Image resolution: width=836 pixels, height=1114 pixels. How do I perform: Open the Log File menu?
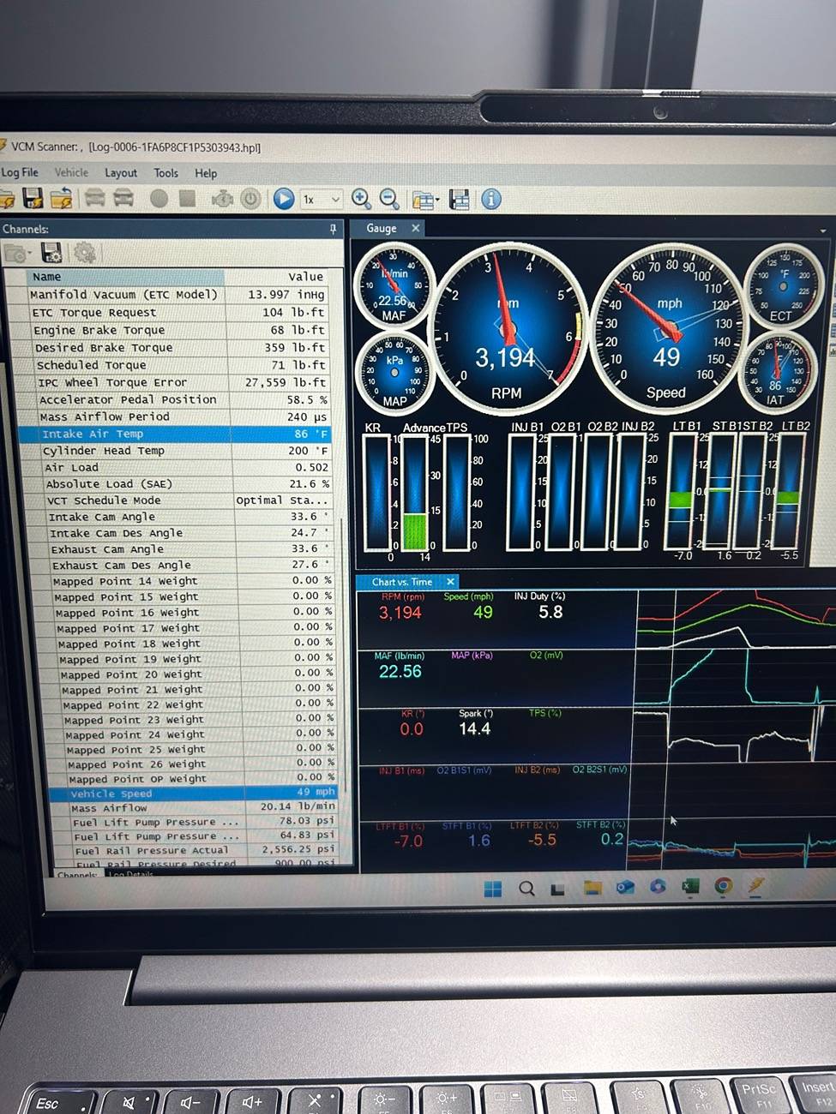[x=20, y=172]
